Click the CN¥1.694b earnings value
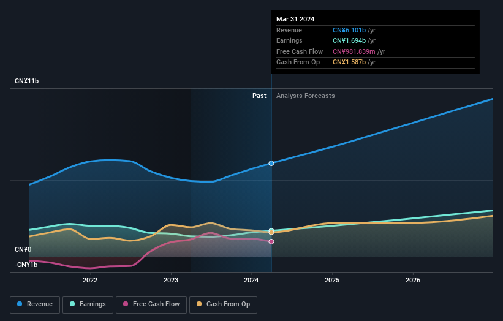 (349, 40)
